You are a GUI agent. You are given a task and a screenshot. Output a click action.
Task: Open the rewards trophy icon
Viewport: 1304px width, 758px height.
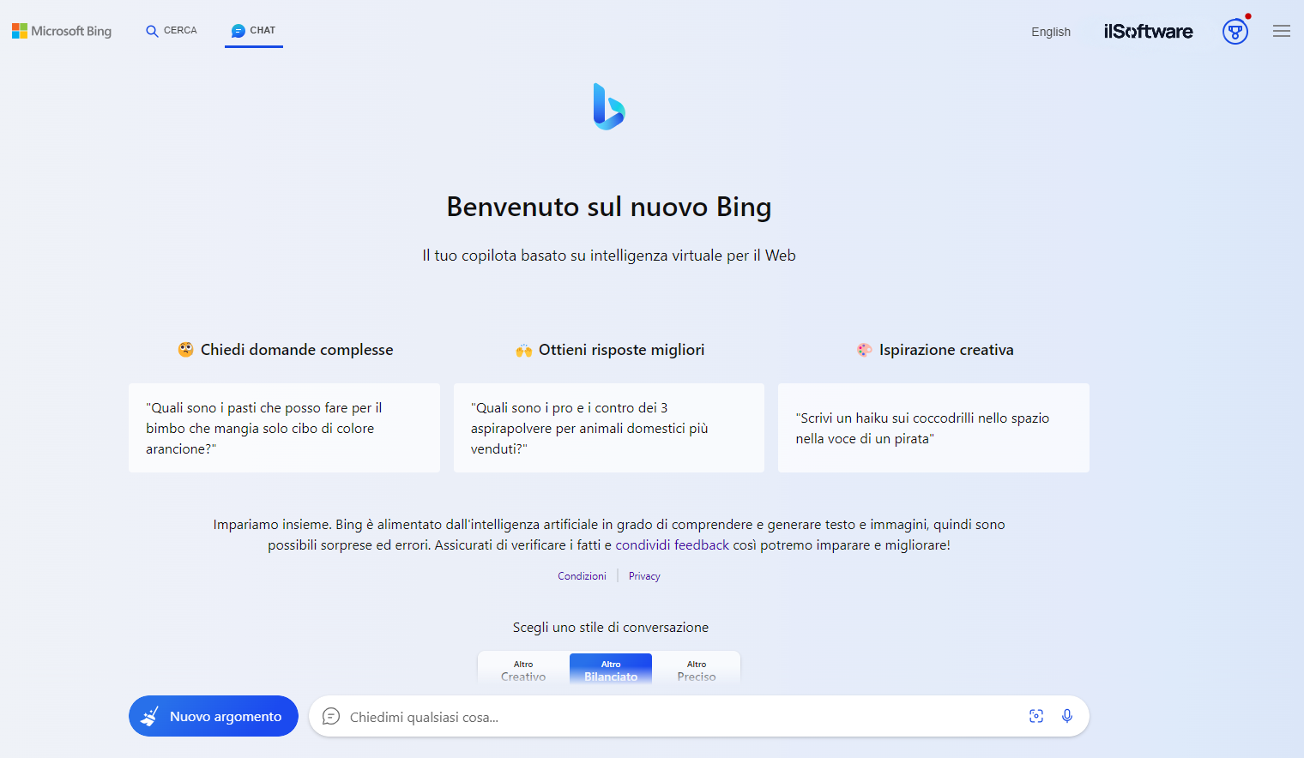click(x=1235, y=32)
